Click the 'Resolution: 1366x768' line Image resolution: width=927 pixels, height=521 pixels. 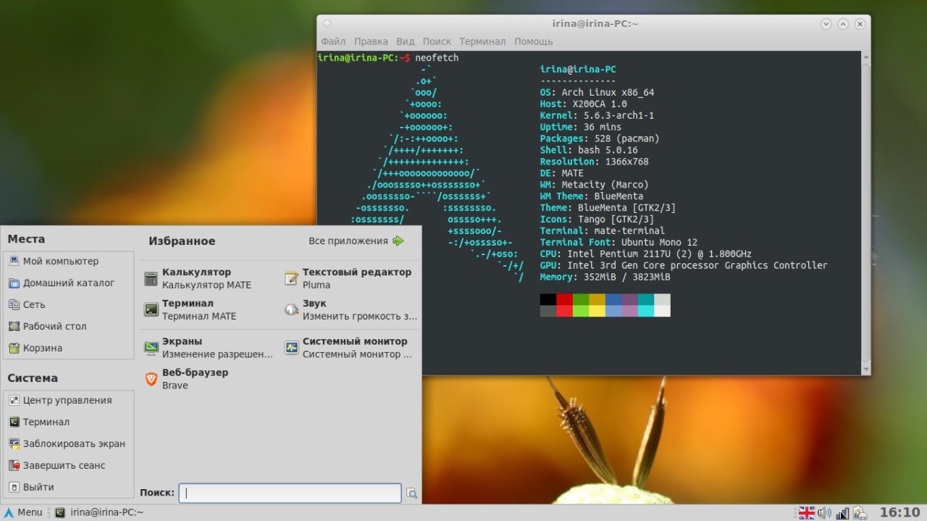point(594,162)
